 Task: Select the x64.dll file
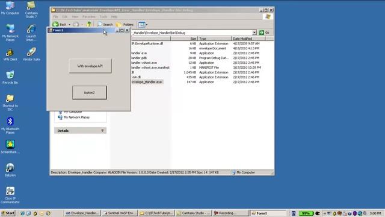(x=136, y=77)
